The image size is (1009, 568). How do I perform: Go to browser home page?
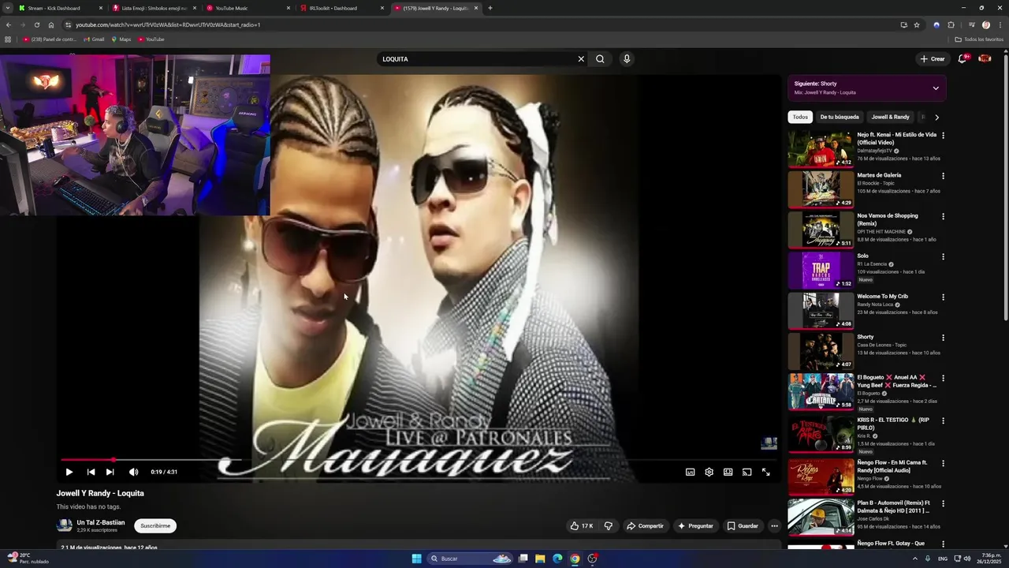click(x=51, y=24)
